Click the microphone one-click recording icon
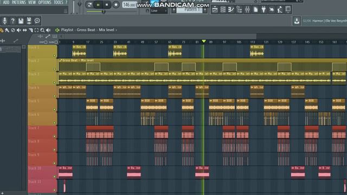The image size is (347, 195). pyautogui.click(x=4, y=21)
